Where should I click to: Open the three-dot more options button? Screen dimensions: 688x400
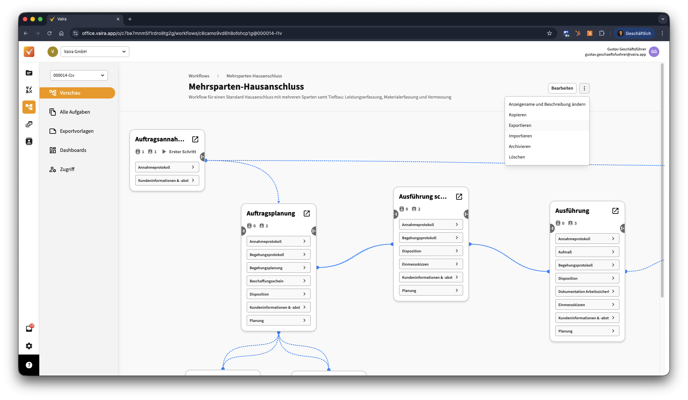click(x=584, y=88)
